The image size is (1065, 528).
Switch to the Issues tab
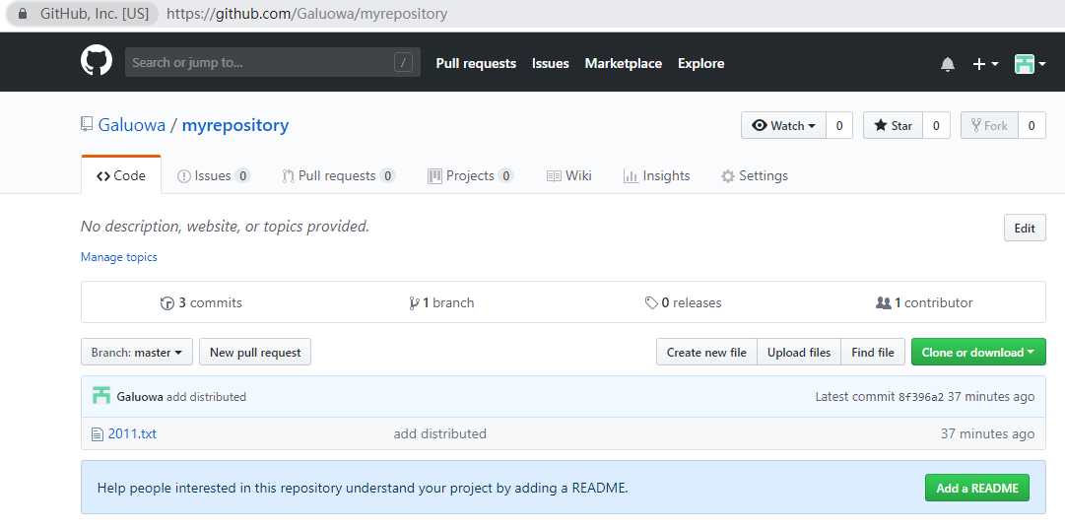coord(213,176)
